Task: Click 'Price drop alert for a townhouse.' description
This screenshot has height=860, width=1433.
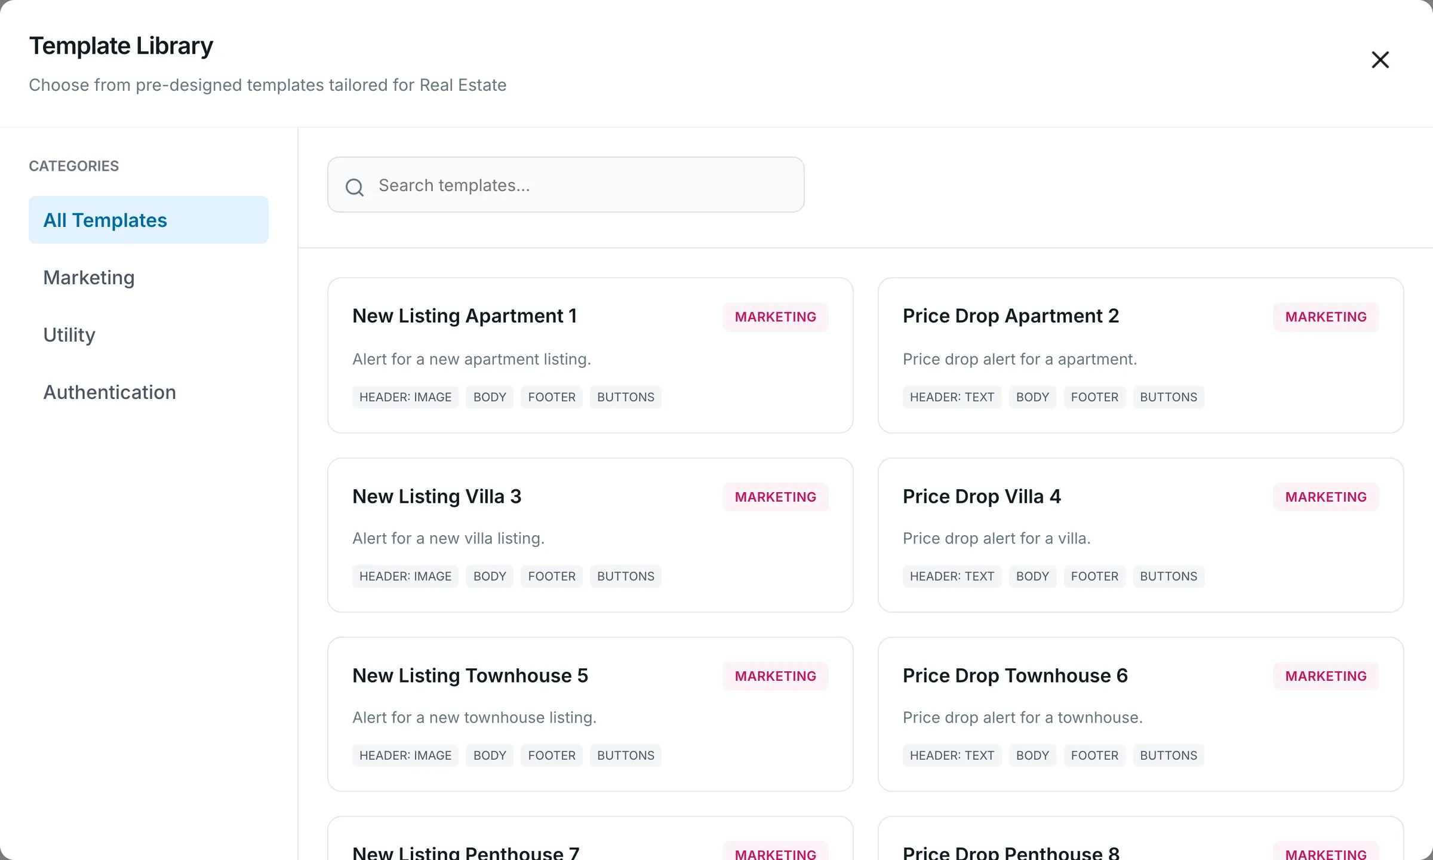Action: pyautogui.click(x=1023, y=717)
